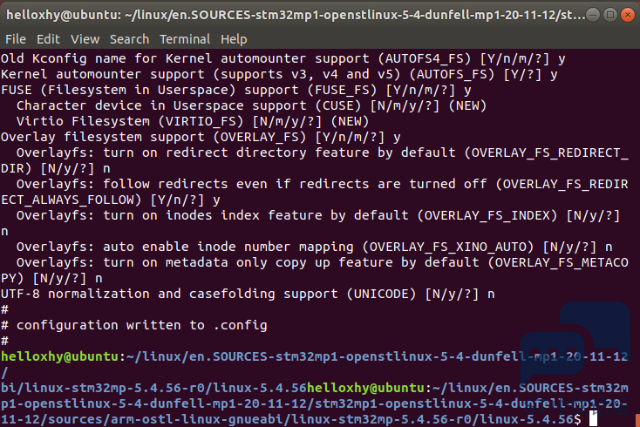Open the Edit menu
This screenshot has width=640, height=427.
tap(48, 39)
